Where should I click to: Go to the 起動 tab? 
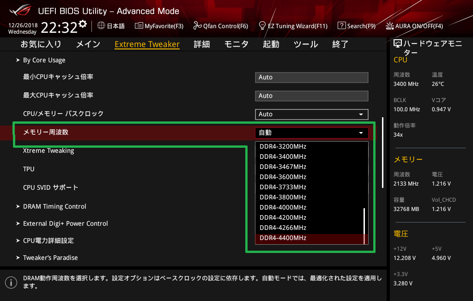pos(271,44)
